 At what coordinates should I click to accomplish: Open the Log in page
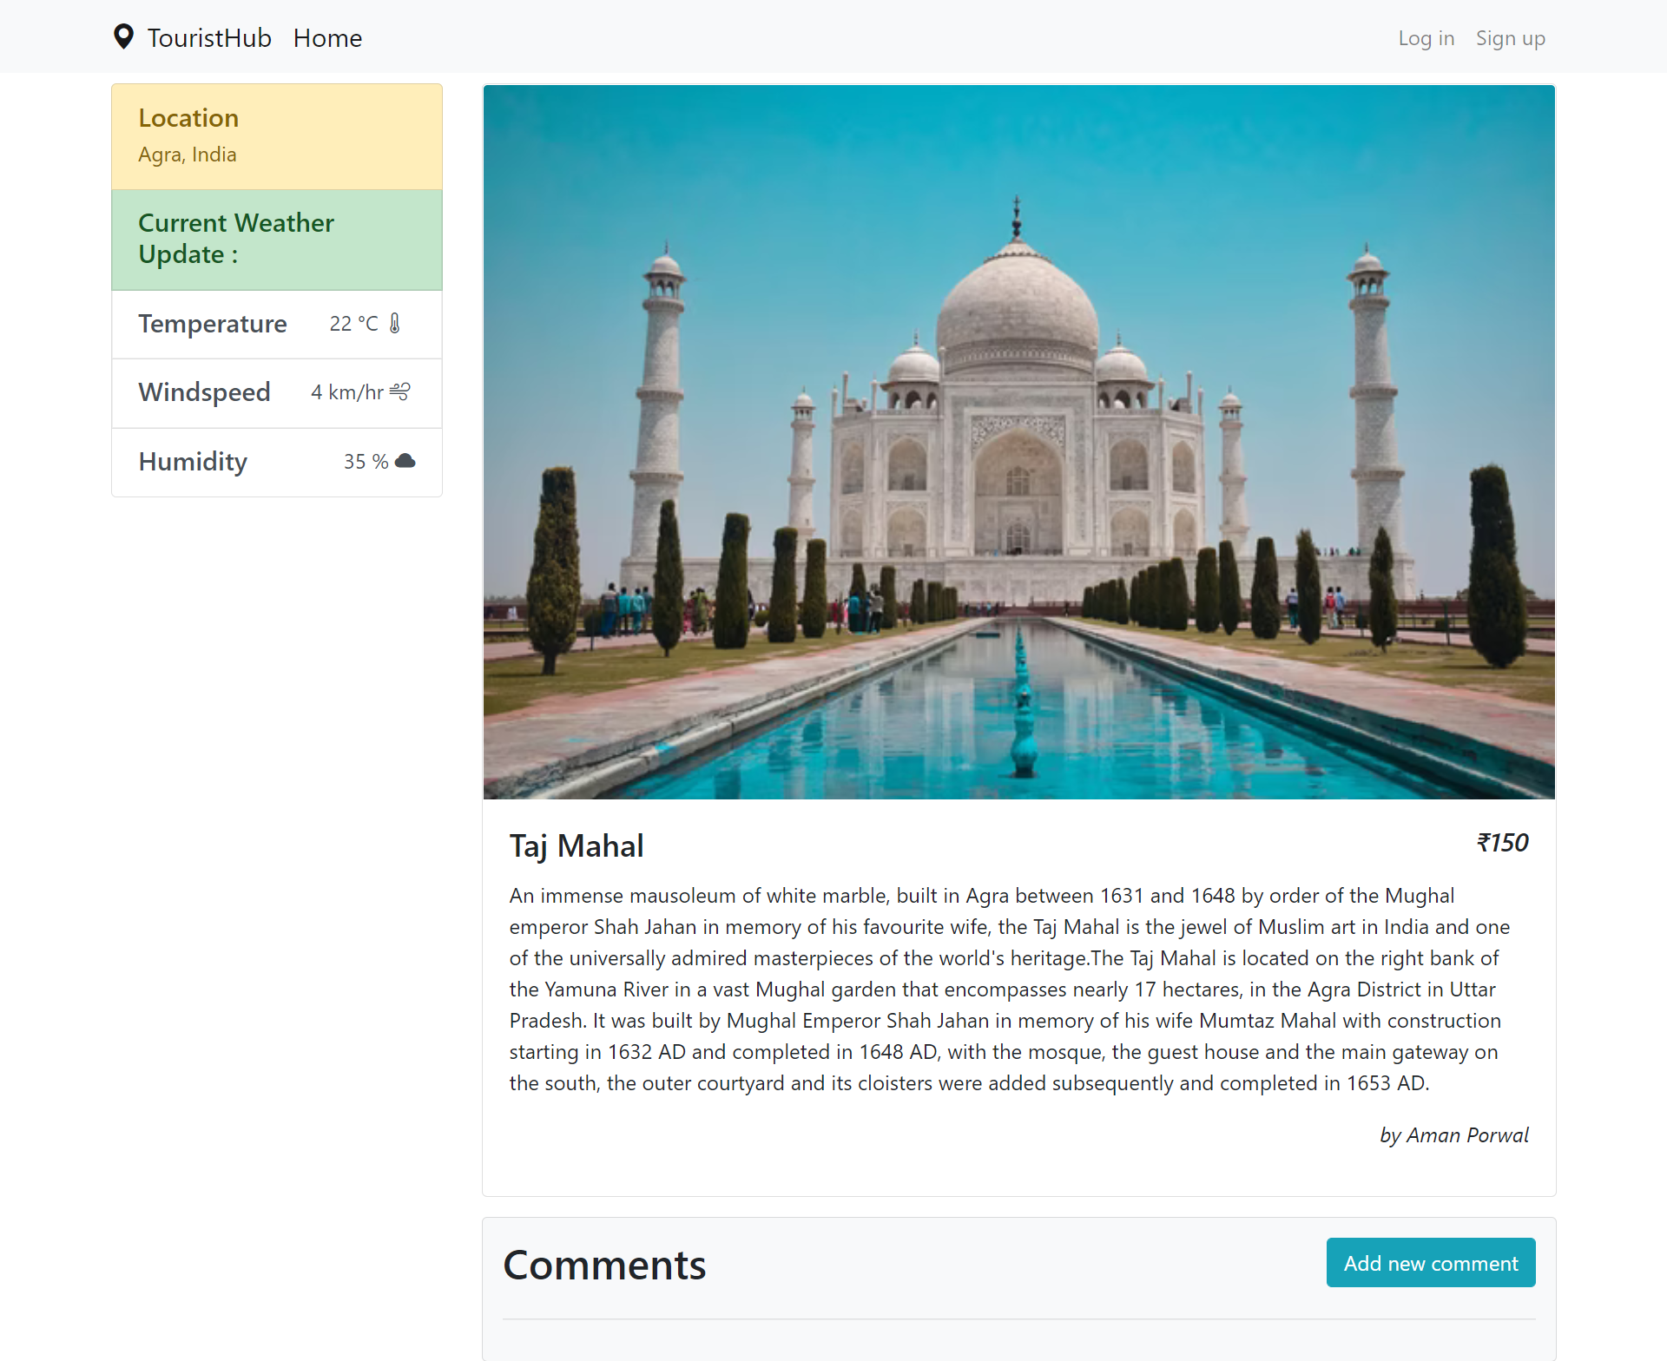tap(1426, 37)
